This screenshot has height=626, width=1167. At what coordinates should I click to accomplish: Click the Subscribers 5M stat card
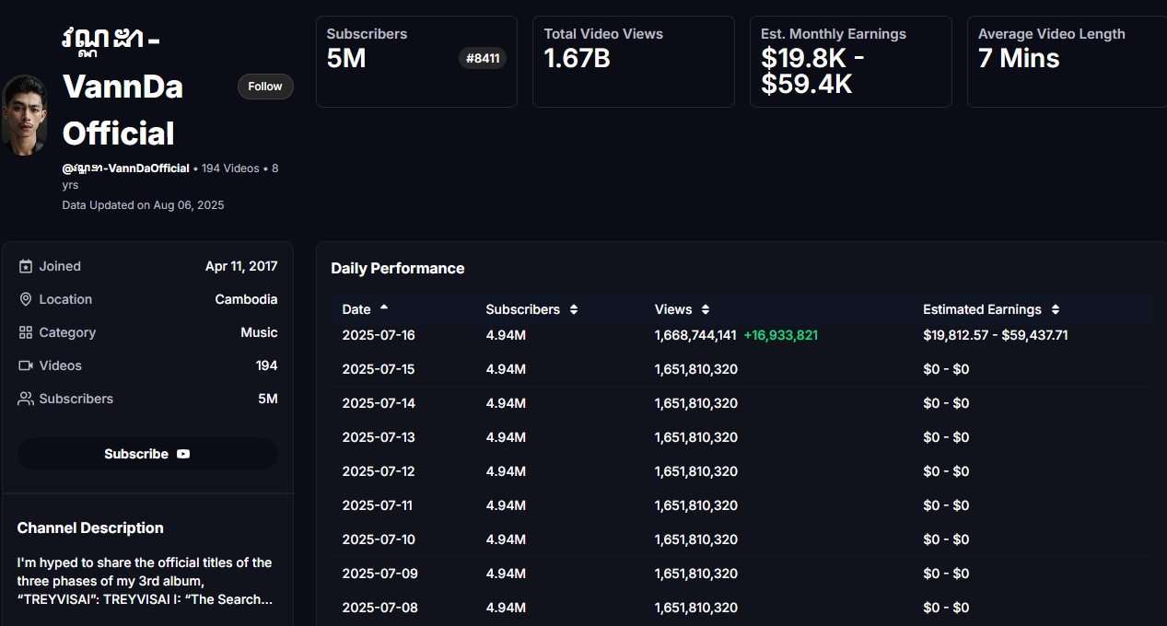point(416,62)
